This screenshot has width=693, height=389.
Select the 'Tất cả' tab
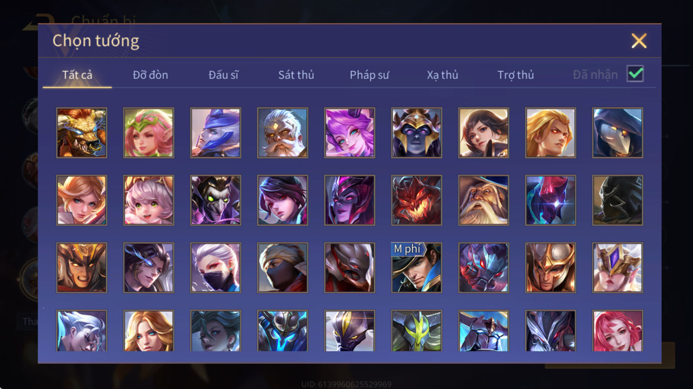point(77,75)
